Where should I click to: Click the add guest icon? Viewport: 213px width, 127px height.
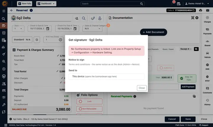(x=77, y=18)
